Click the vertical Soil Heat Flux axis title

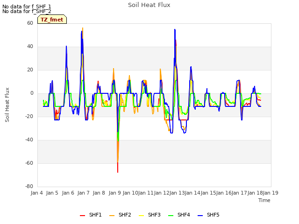pos(7,105)
